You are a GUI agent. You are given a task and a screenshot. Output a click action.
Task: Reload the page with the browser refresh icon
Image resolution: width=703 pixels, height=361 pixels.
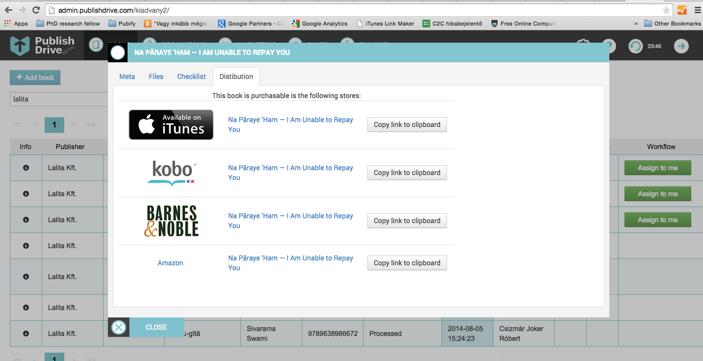[36, 10]
